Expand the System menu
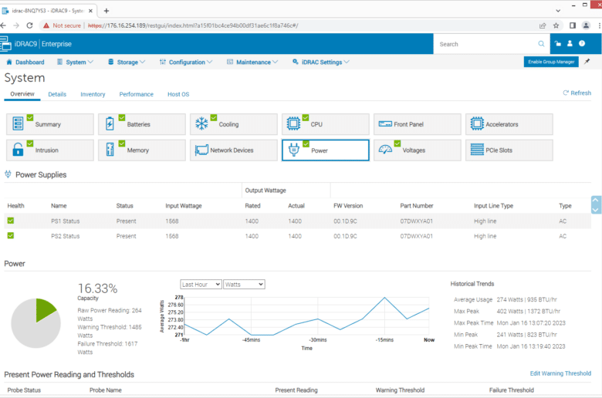The height and width of the screenshot is (398, 602). (x=76, y=62)
